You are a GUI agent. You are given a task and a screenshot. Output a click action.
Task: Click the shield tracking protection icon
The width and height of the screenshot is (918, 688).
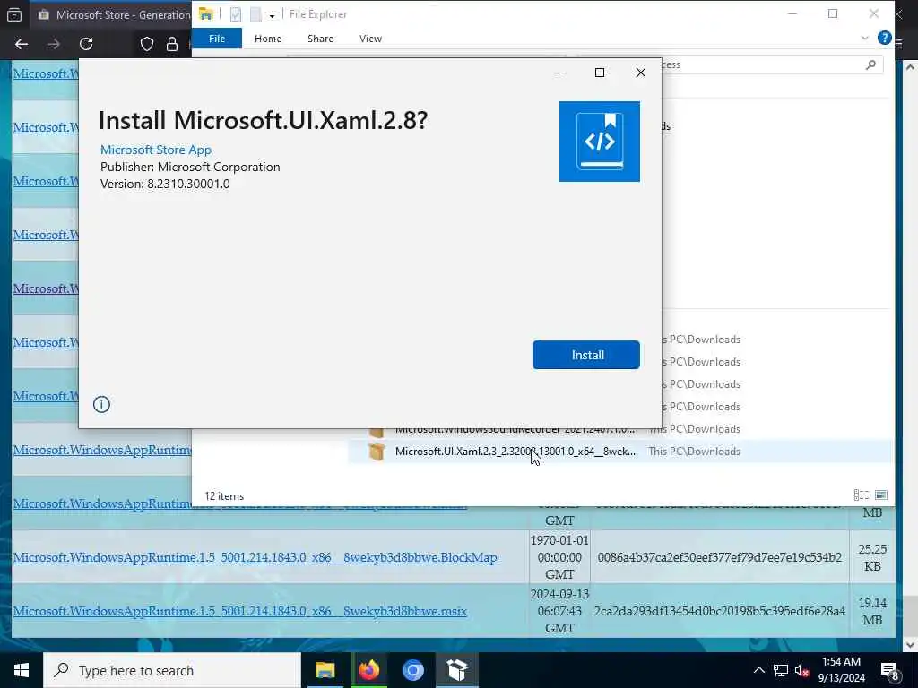147,44
